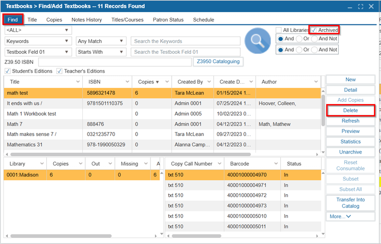Select And Not radio in Keywords row

pos(314,39)
